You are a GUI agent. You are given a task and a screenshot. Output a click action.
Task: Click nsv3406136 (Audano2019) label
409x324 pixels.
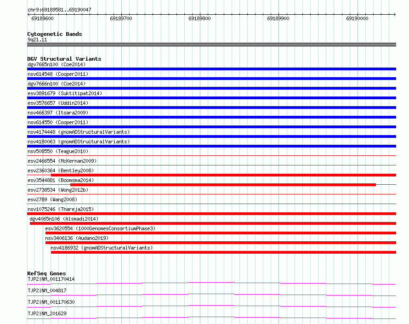coord(77,238)
